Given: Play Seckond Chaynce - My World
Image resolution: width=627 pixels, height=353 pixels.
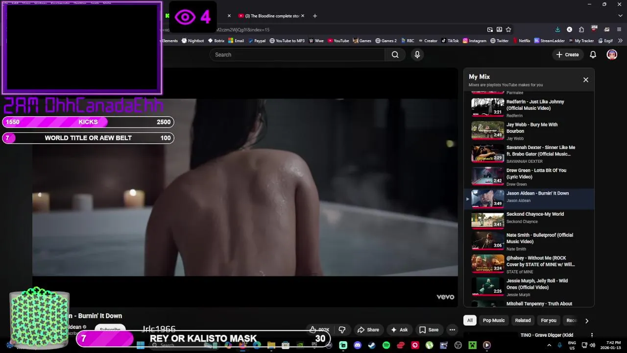Looking at the screenshot, I should [x=529, y=220].
